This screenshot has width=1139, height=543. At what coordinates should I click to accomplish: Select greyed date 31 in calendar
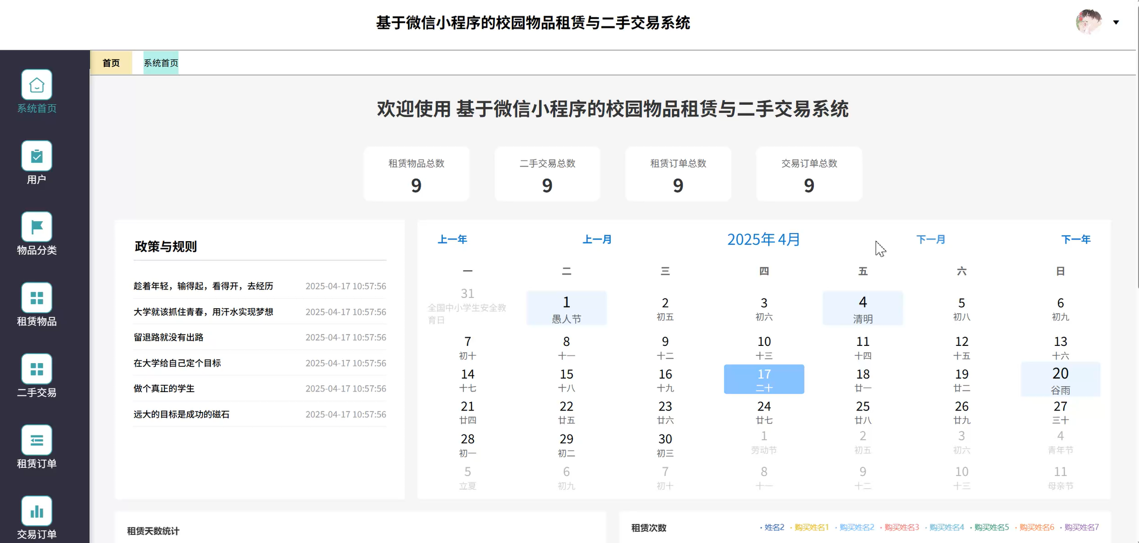coord(468,306)
